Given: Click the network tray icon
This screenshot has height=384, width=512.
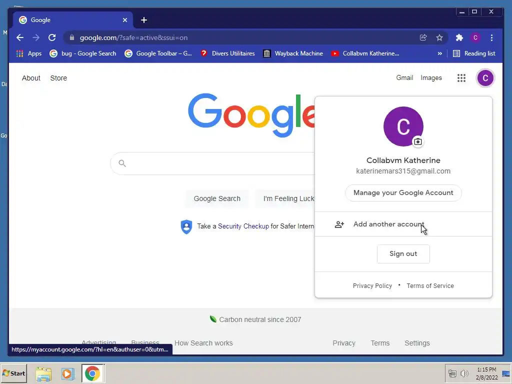Looking at the screenshot, I should click(452, 373).
